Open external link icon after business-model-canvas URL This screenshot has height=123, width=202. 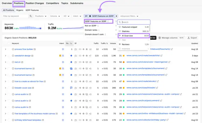click(x=185, y=113)
